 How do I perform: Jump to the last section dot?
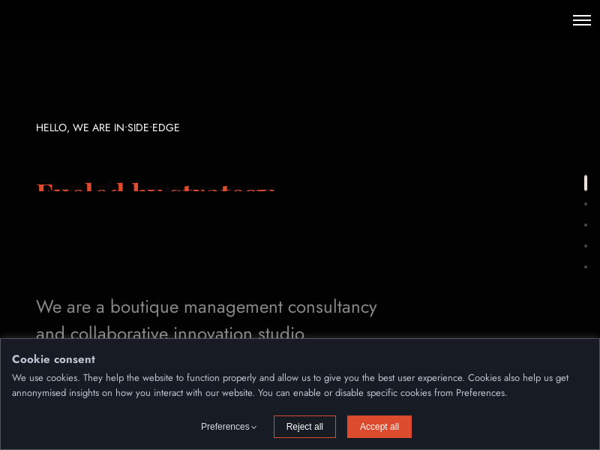tap(586, 267)
